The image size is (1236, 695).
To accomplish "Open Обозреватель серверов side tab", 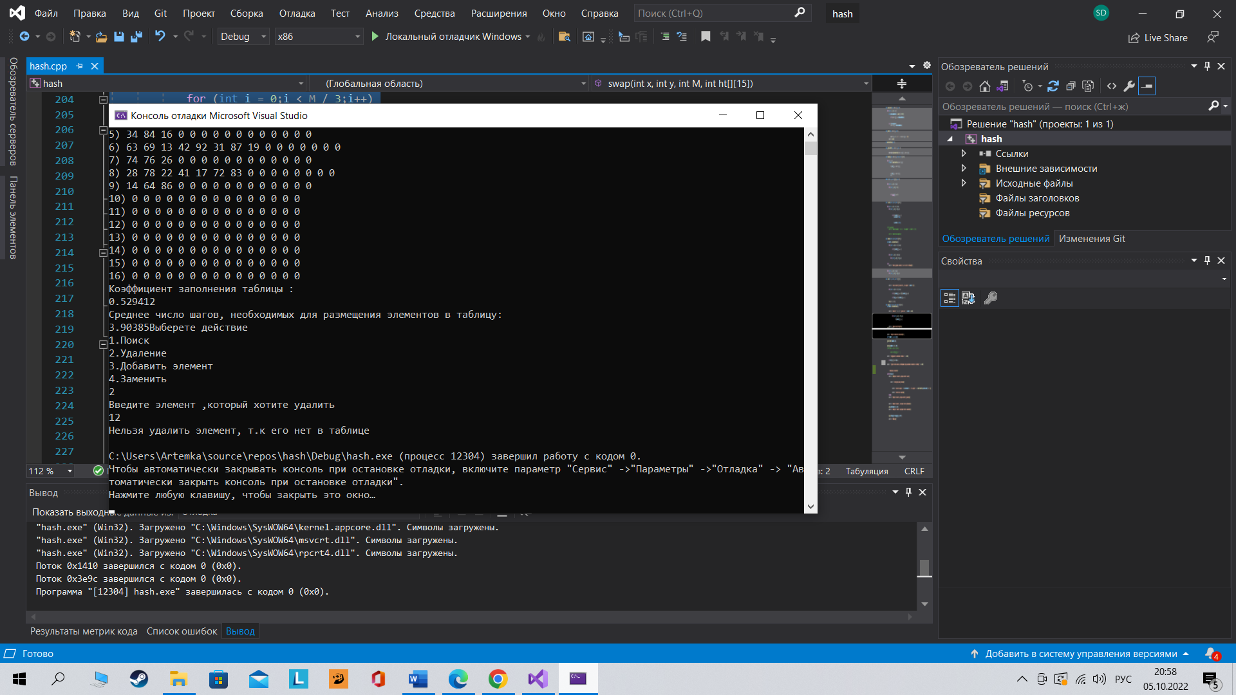I will pyautogui.click(x=13, y=111).
